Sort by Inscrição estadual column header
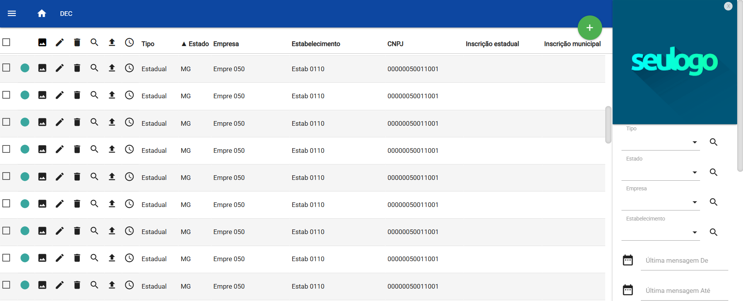The height and width of the screenshot is (301, 743). pyautogui.click(x=492, y=44)
